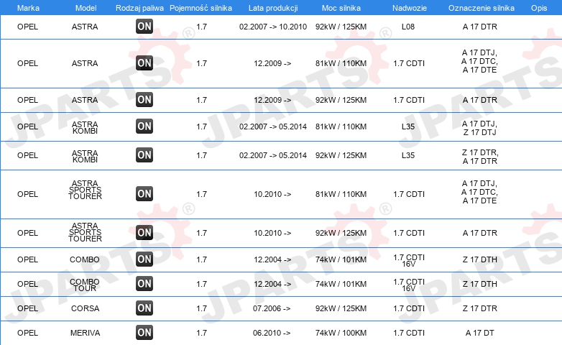
Task: Click the Marka column header
Action: (x=28, y=8)
